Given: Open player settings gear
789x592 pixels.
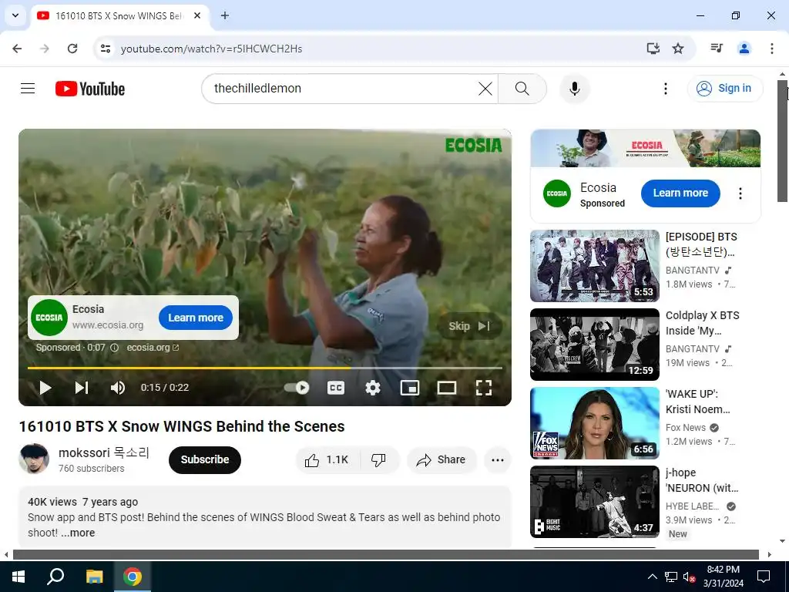Looking at the screenshot, I should 373,388.
